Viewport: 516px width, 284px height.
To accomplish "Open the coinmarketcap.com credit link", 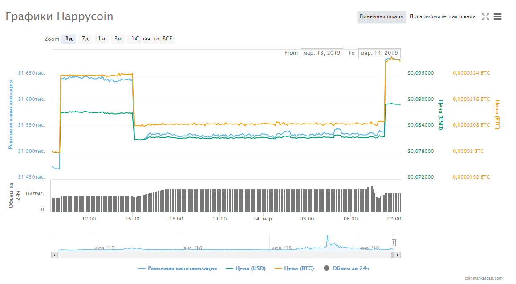I will [x=483, y=278].
